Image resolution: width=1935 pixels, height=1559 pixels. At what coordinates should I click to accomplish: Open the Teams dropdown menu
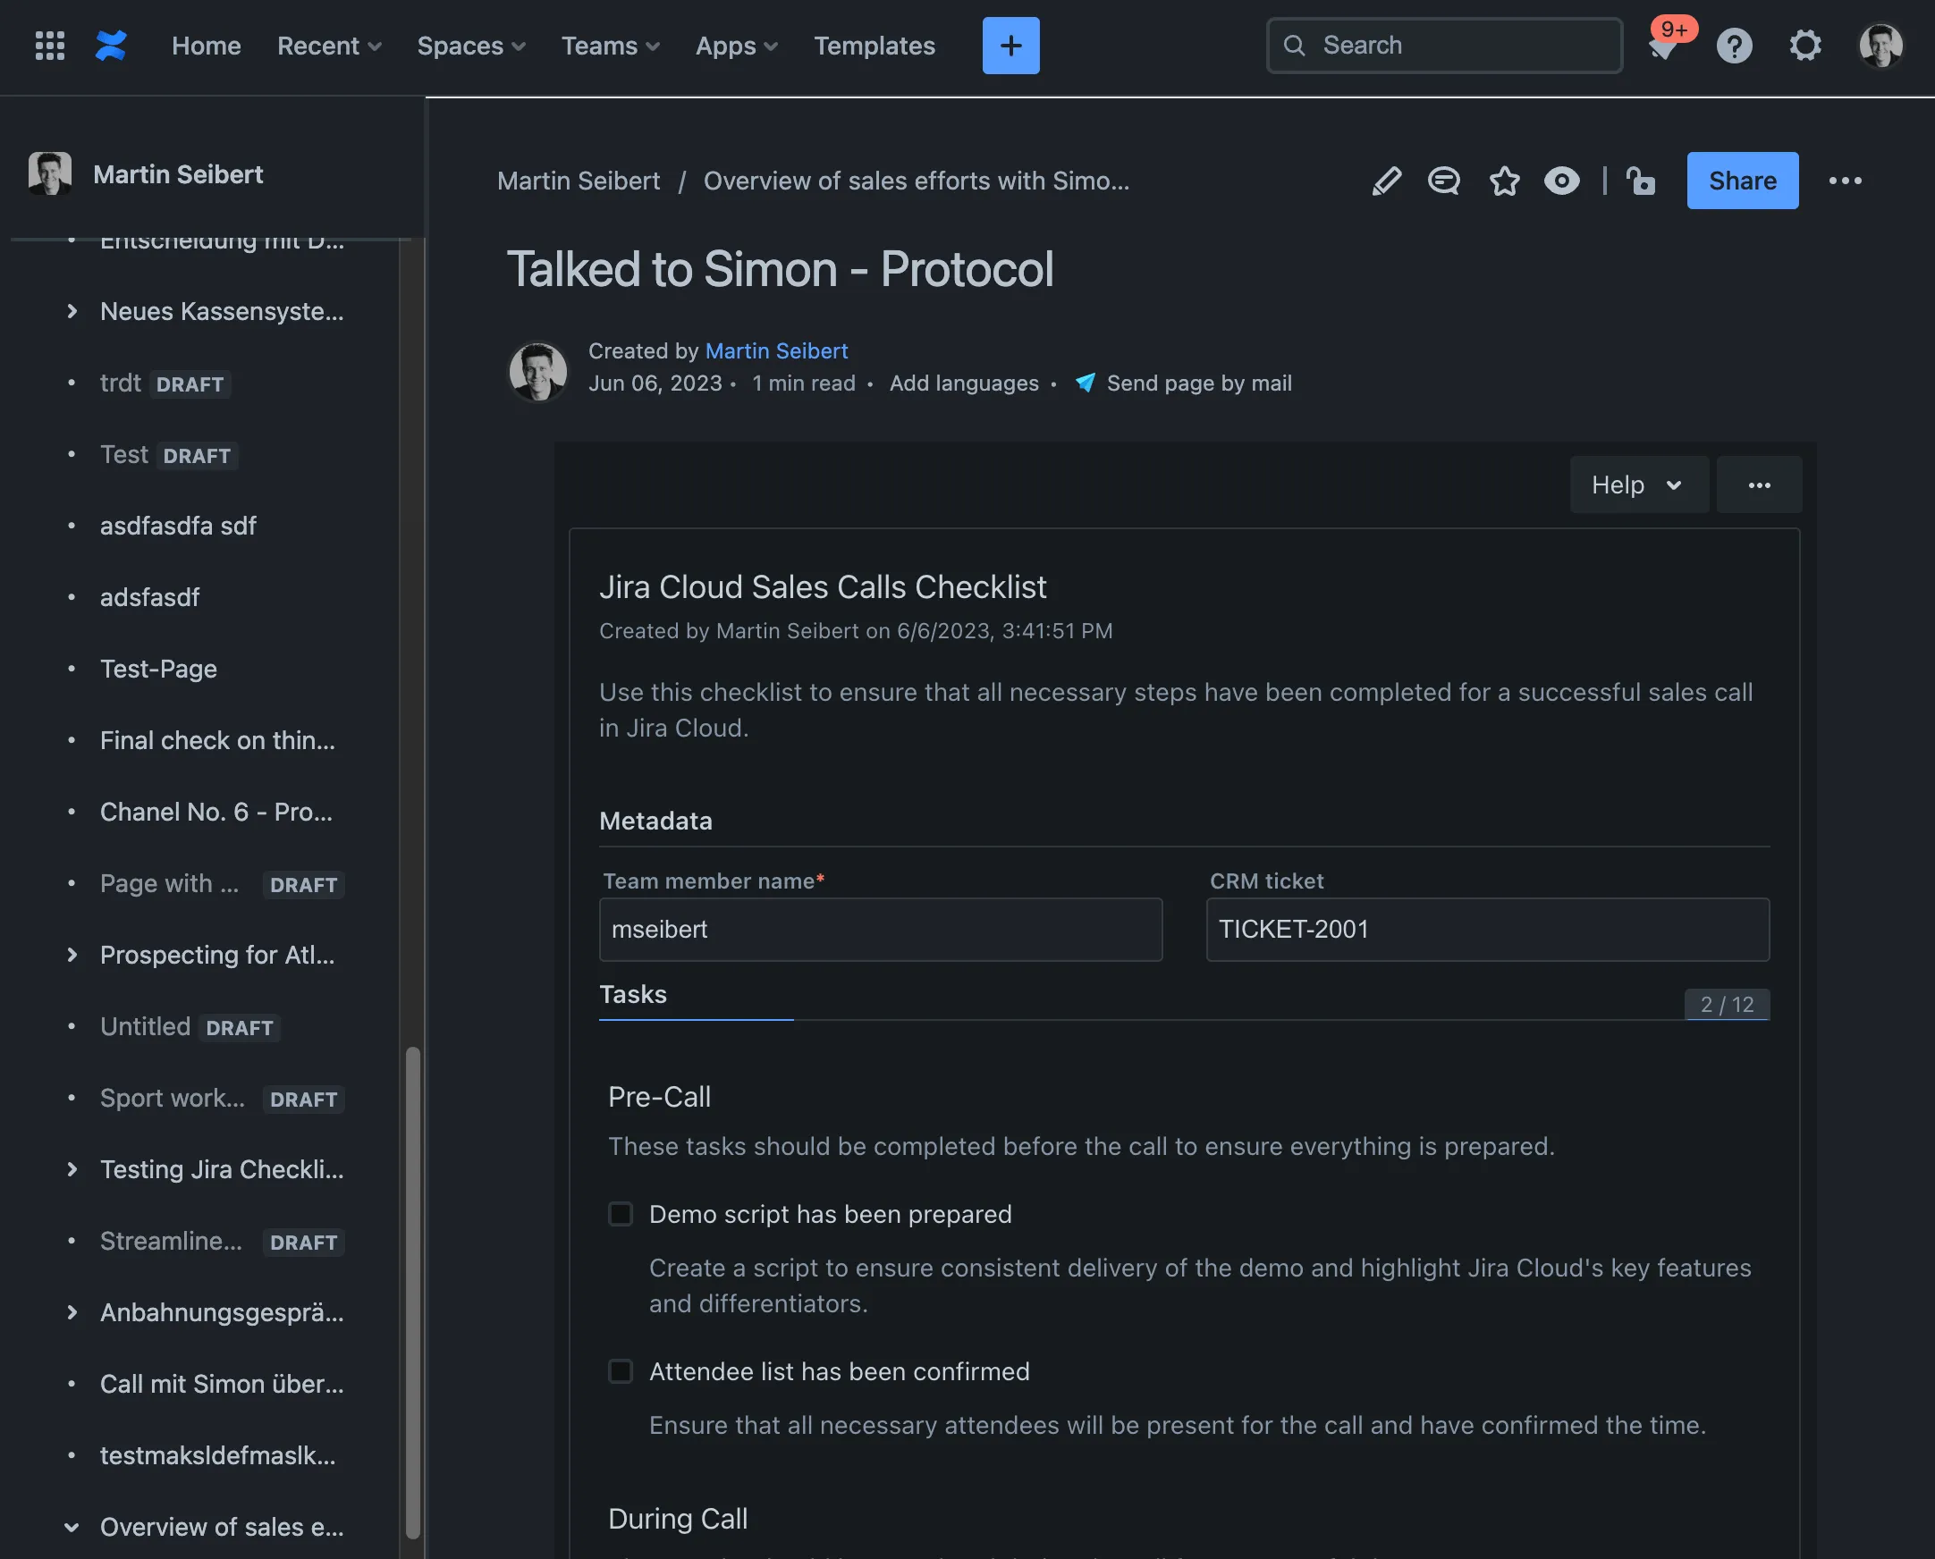(x=610, y=45)
